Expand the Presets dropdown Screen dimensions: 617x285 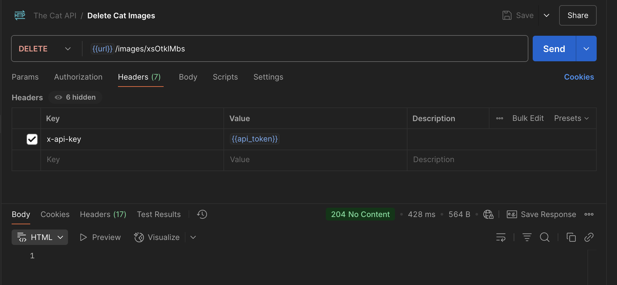(x=571, y=119)
